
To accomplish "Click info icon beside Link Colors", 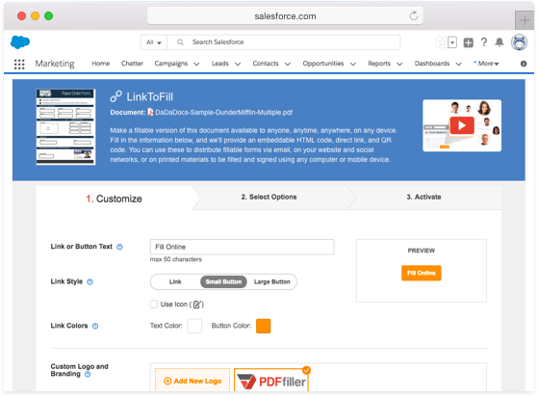I will tap(95, 326).
